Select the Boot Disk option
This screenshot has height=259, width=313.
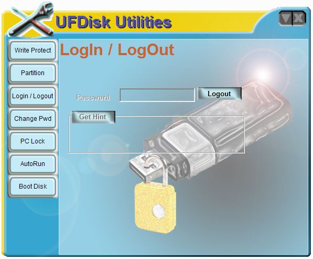pos(33,187)
